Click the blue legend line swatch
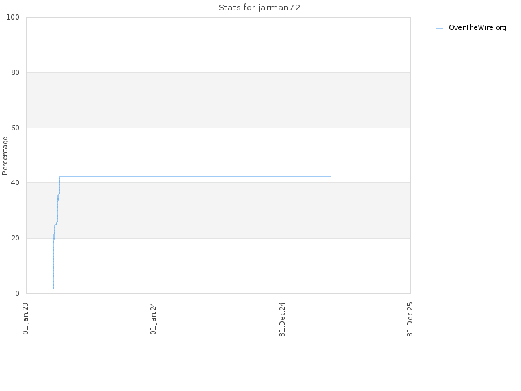This screenshot has width=521, height=391. [x=439, y=29]
